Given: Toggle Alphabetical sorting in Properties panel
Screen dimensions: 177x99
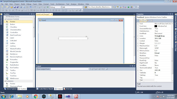Looking at the screenshot, I should click(141, 21).
